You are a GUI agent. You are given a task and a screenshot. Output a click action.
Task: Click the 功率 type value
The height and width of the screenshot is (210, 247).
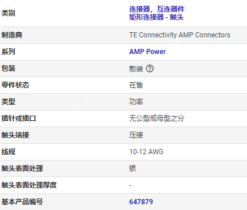136,102
